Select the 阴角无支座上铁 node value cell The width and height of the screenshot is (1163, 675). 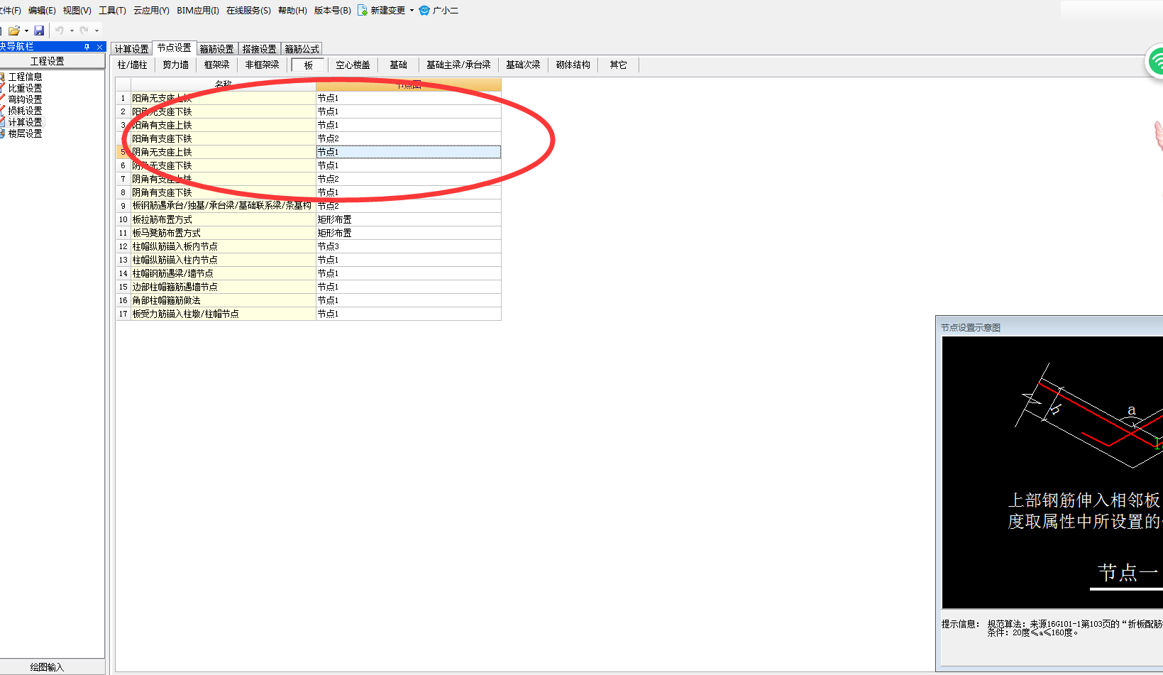(408, 152)
